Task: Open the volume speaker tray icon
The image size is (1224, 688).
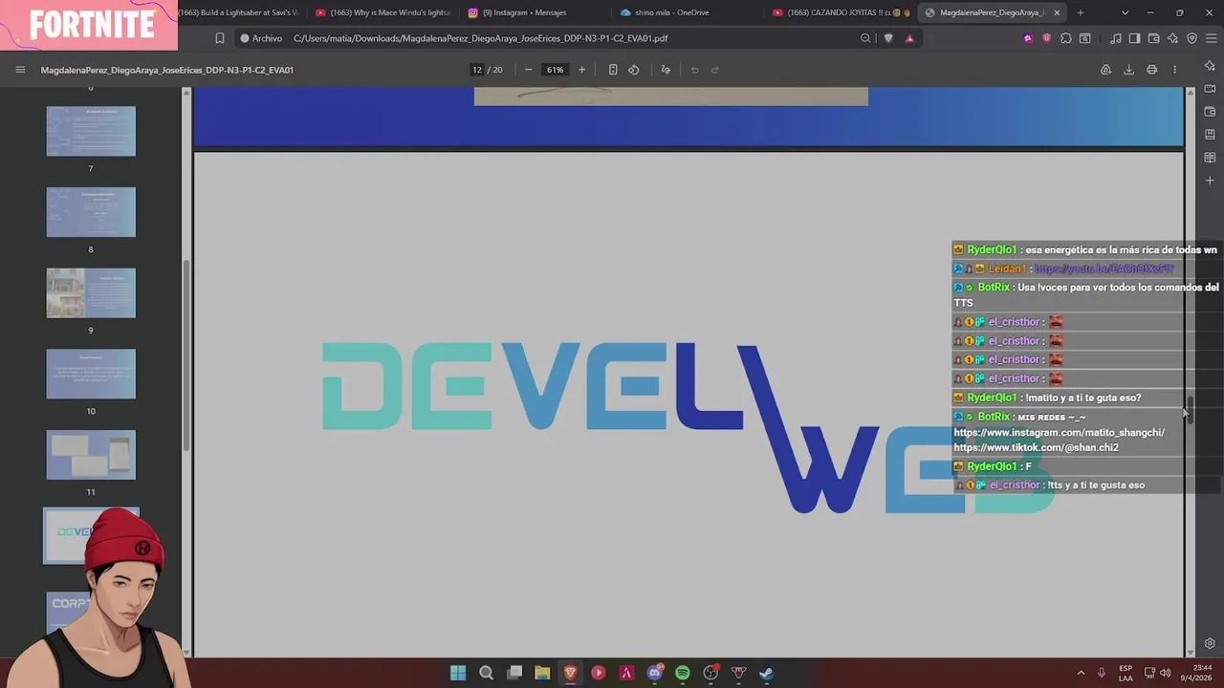Action: tap(1165, 673)
